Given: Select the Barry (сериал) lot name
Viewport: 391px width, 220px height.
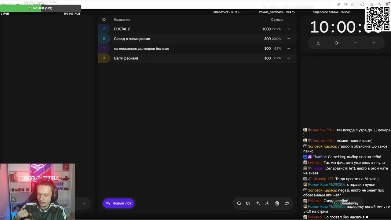Looking at the screenshot, I should coord(126,58).
